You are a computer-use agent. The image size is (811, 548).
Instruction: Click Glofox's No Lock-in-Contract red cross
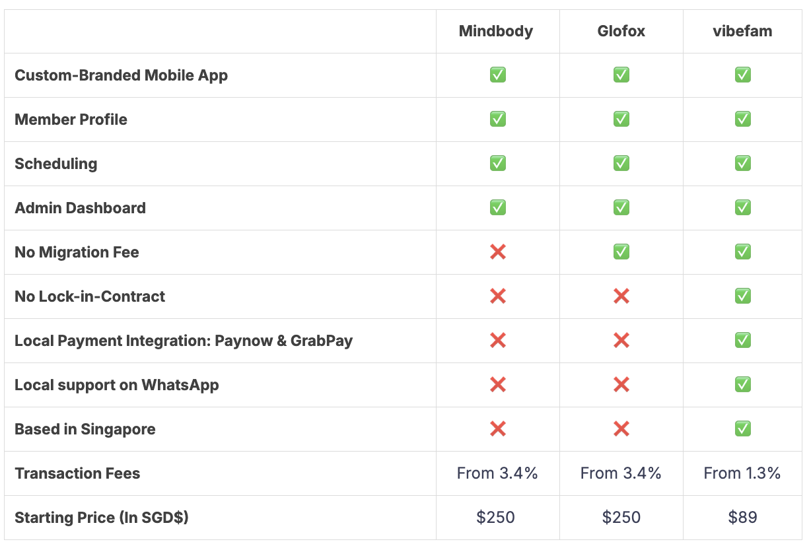(x=621, y=296)
